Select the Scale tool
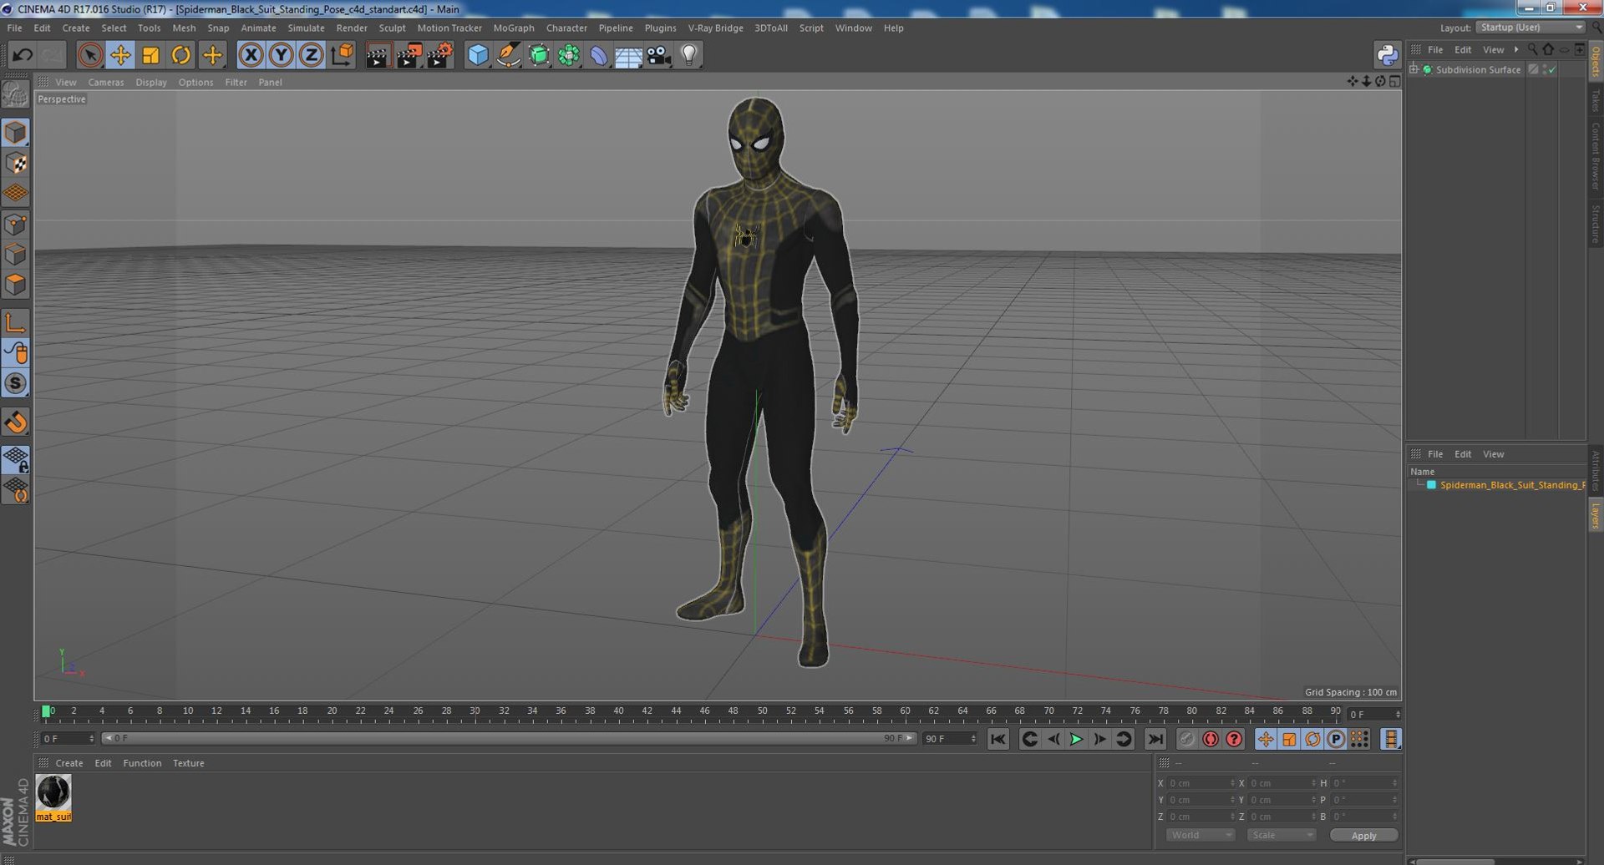Screen dimensions: 1604x865 (150, 56)
